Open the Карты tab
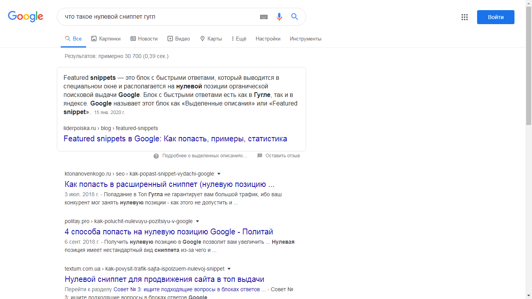This screenshot has height=299, width=532. click(211, 39)
